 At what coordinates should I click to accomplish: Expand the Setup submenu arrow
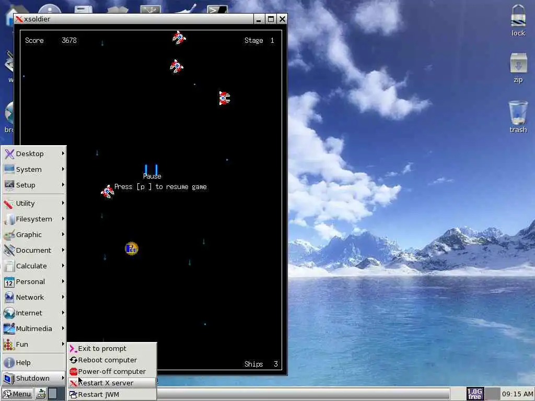pyautogui.click(x=63, y=185)
